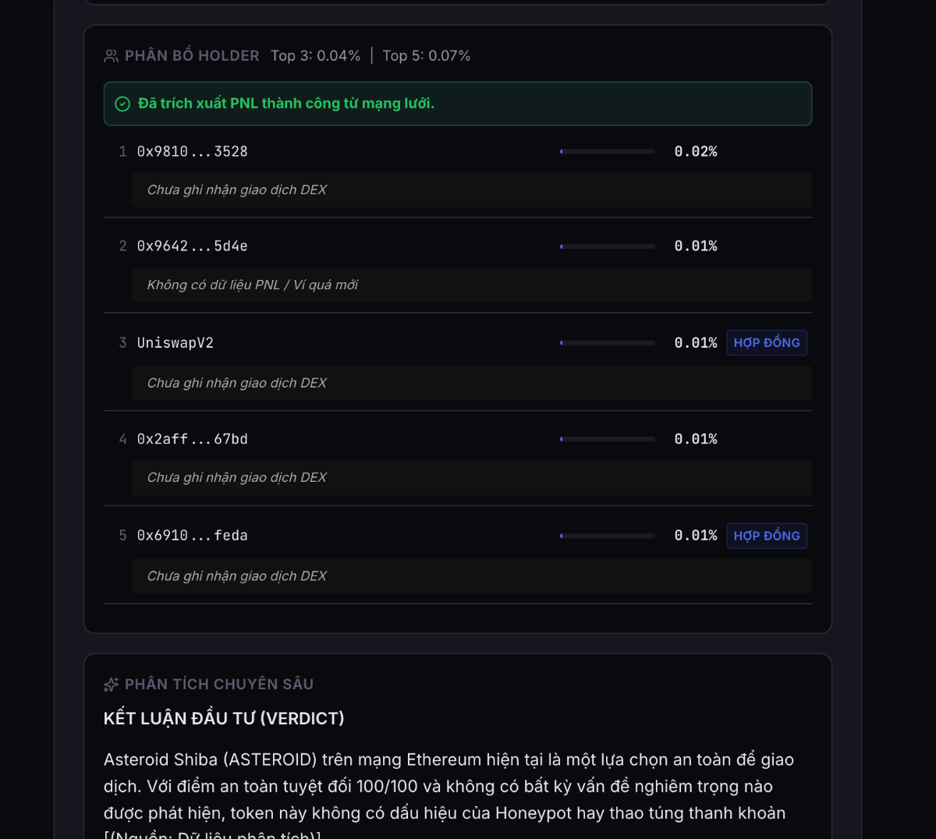Click the Top 3: 0.04% statistic
The height and width of the screenshot is (839, 936).
[x=315, y=56]
